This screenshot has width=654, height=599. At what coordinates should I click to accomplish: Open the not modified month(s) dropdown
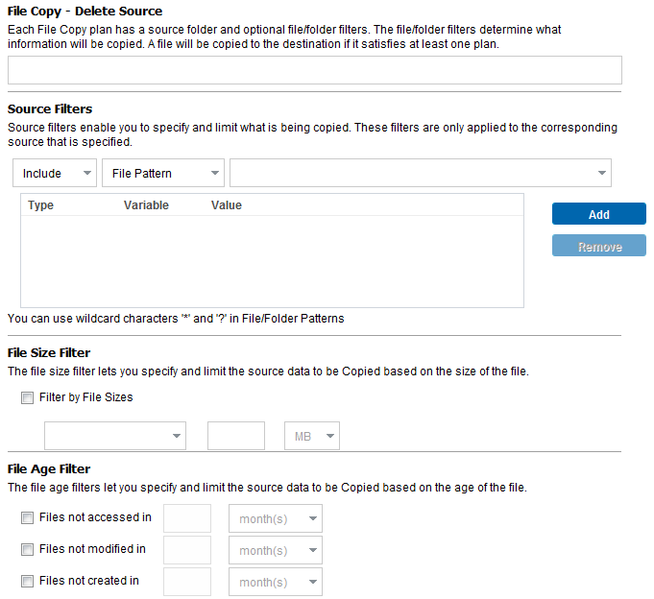pyautogui.click(x=275, y=551)
